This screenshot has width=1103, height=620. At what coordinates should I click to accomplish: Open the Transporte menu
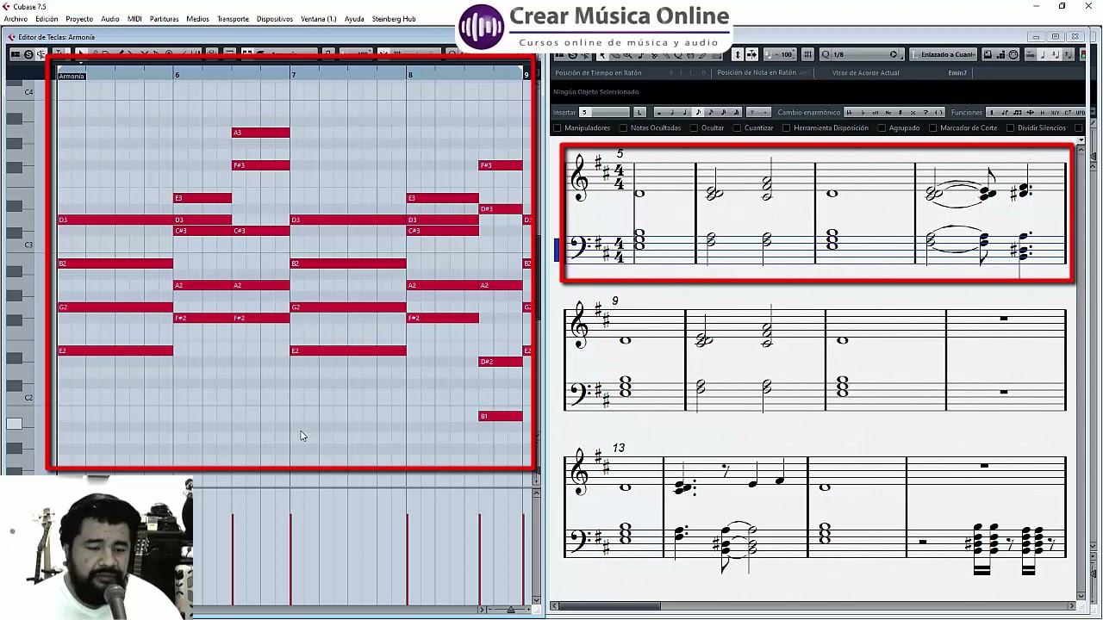(x=233, y=19)
